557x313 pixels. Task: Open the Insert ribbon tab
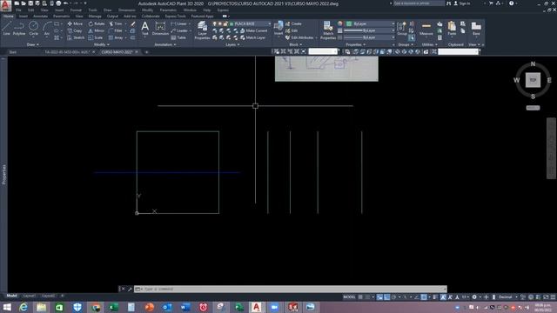click(x=23, y=17)
